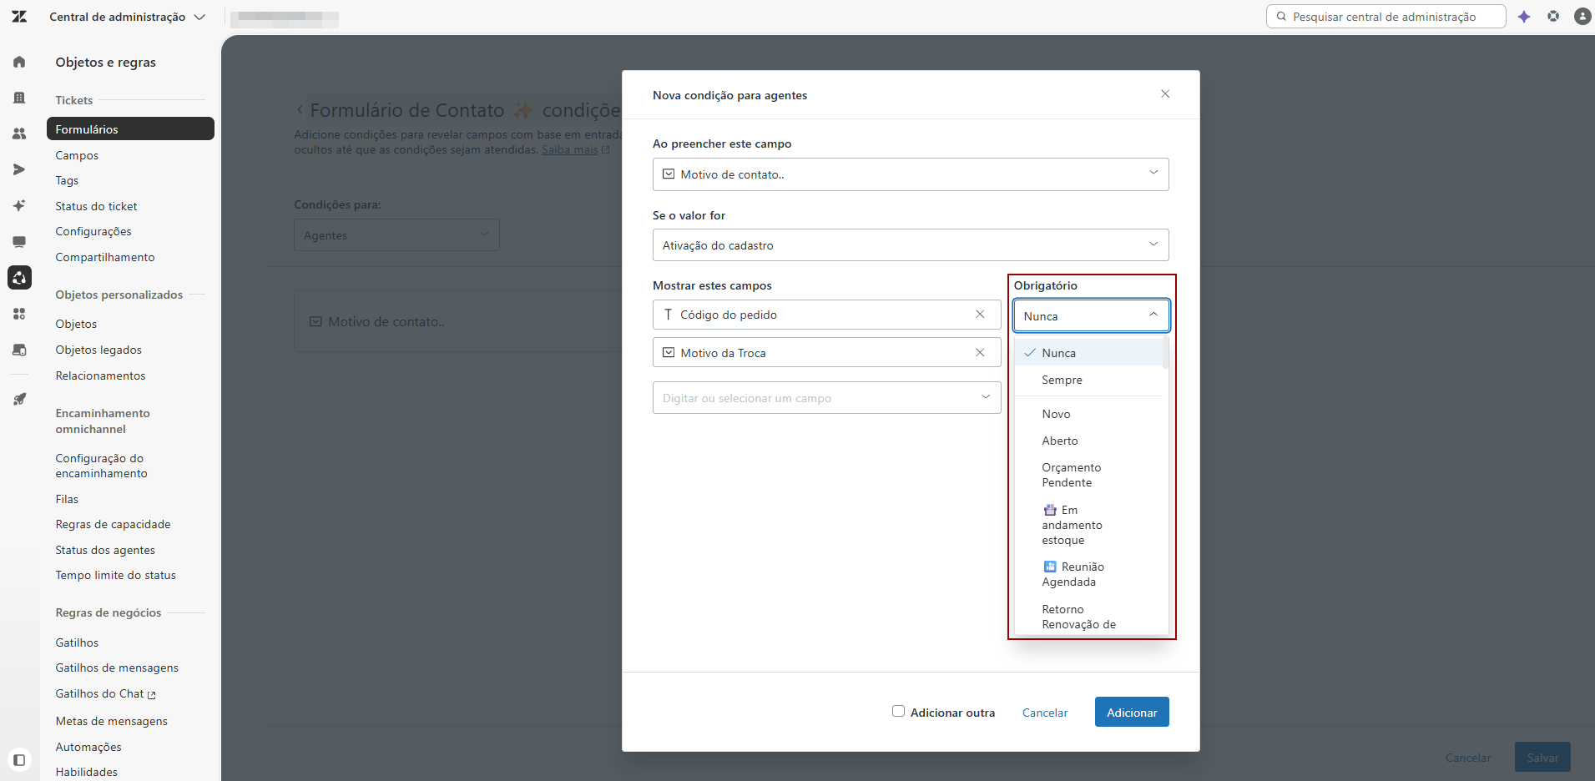Open the Digitar ou selecionar um campo dropdown
The height and width of the screenshot is (781, 1595).
coord(826,398)
